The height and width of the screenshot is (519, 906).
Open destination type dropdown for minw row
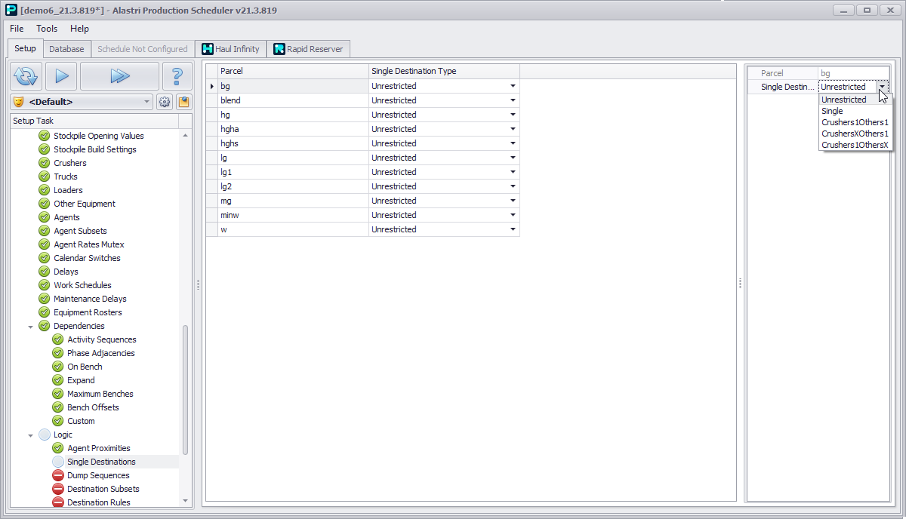pyautogui.click(x=513, y=215)
